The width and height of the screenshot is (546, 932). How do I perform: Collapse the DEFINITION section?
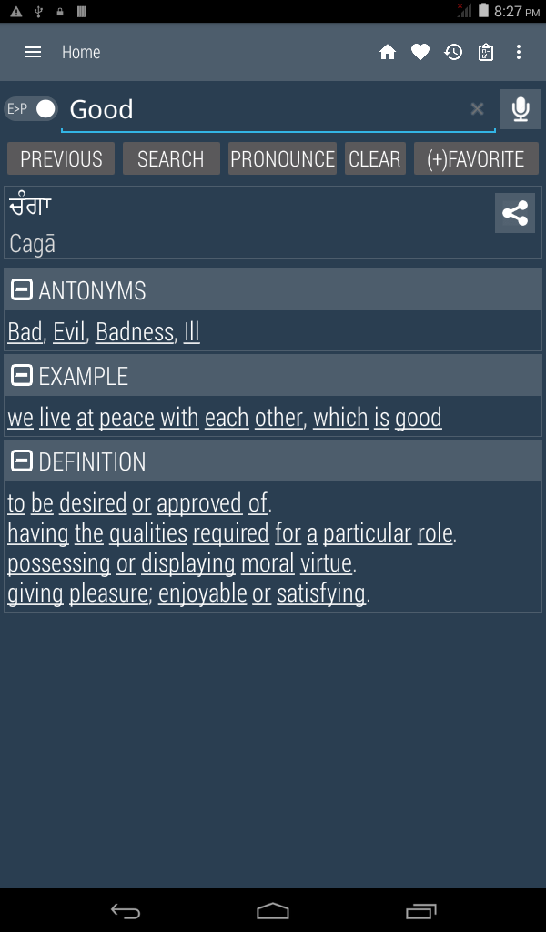(22, 461)
